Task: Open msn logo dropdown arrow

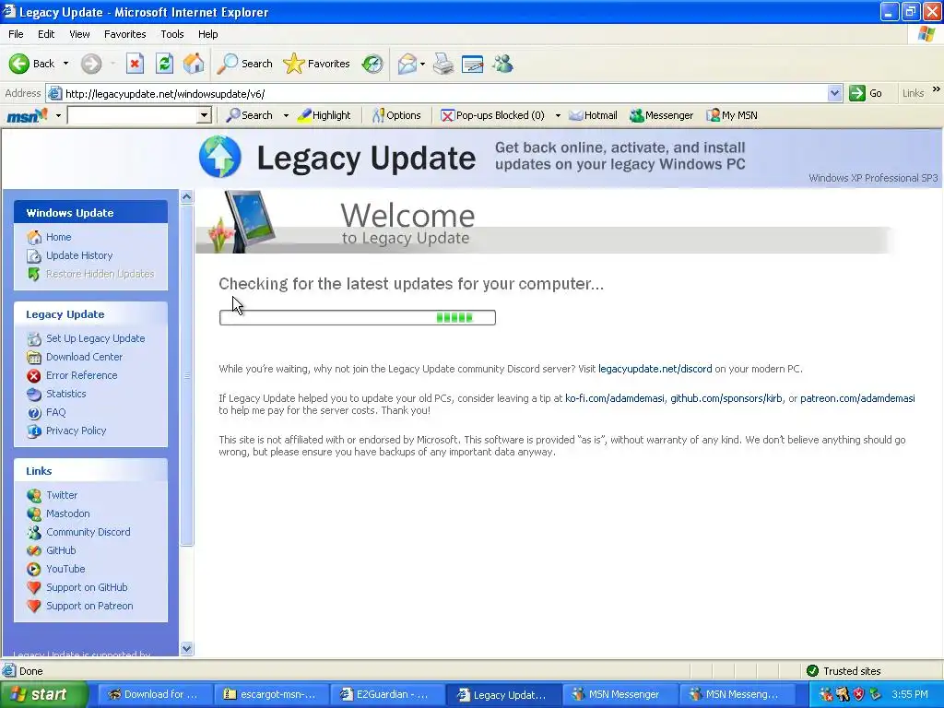Action: coord(58,115)
